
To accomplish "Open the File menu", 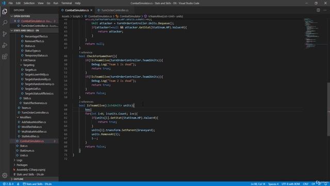I will (x=10, y=3).
